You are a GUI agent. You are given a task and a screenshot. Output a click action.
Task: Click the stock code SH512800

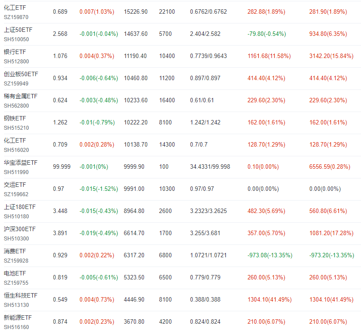point(16,62)
